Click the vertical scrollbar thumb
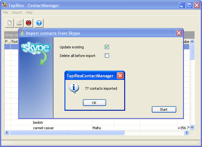The image size is (202, 147). [x=192, y=52]
